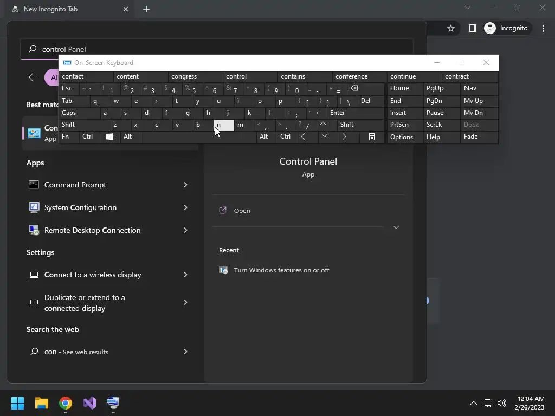The image size is (555, 416).
Task: Click the context menu key on keyboard
Action: [372, 137]
